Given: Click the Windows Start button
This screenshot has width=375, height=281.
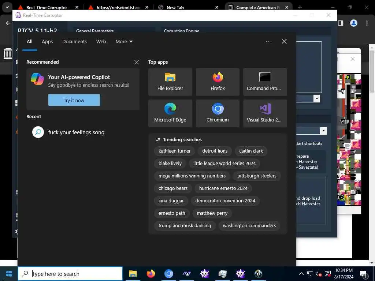Looking at the screenshot, I should 9,274.
